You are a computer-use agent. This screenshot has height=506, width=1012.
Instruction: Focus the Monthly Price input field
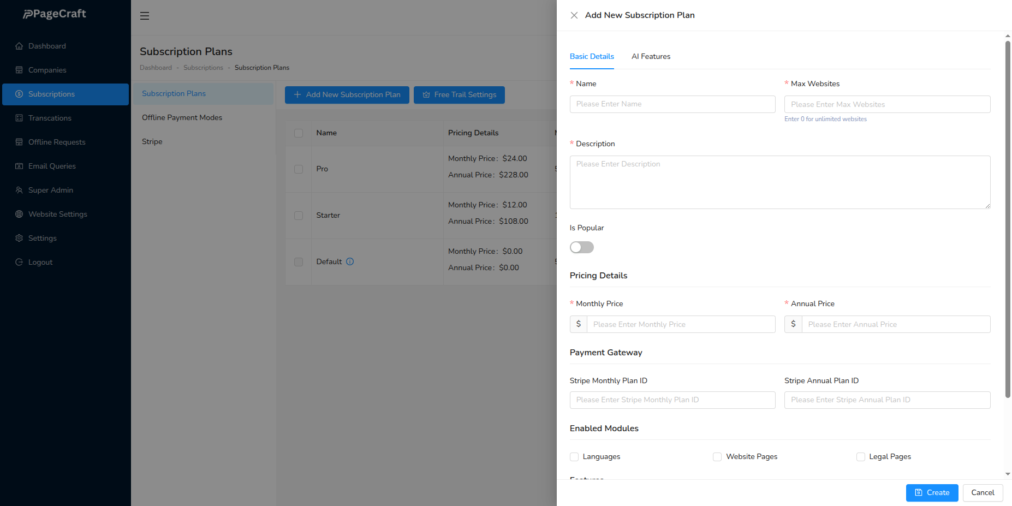point(681,324)
